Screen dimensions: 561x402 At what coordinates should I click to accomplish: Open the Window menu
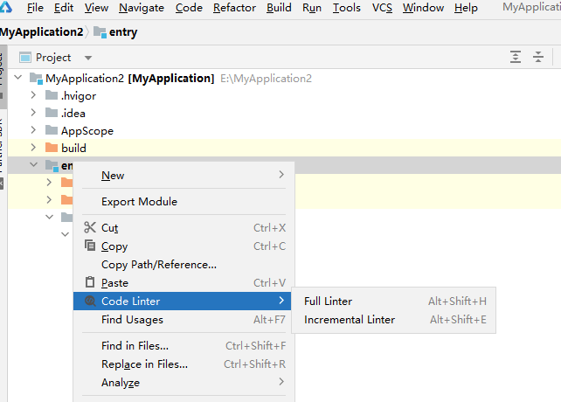pos(423,8)
